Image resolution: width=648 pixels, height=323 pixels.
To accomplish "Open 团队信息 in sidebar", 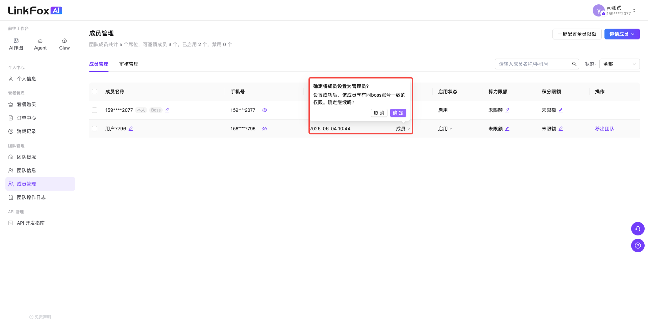I will click(40, 170).
